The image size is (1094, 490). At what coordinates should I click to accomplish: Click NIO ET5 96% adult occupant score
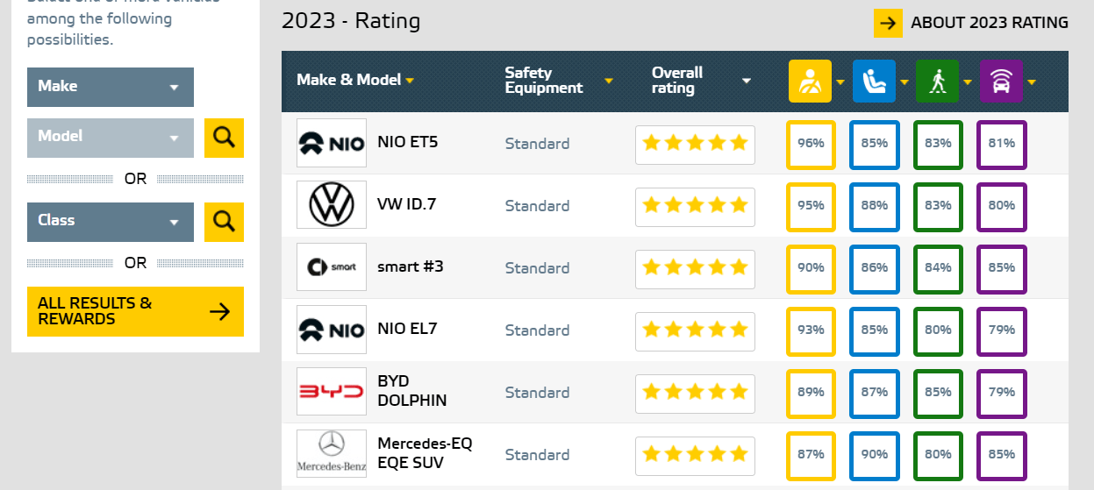pyautogui.click(x=811, y=144)
